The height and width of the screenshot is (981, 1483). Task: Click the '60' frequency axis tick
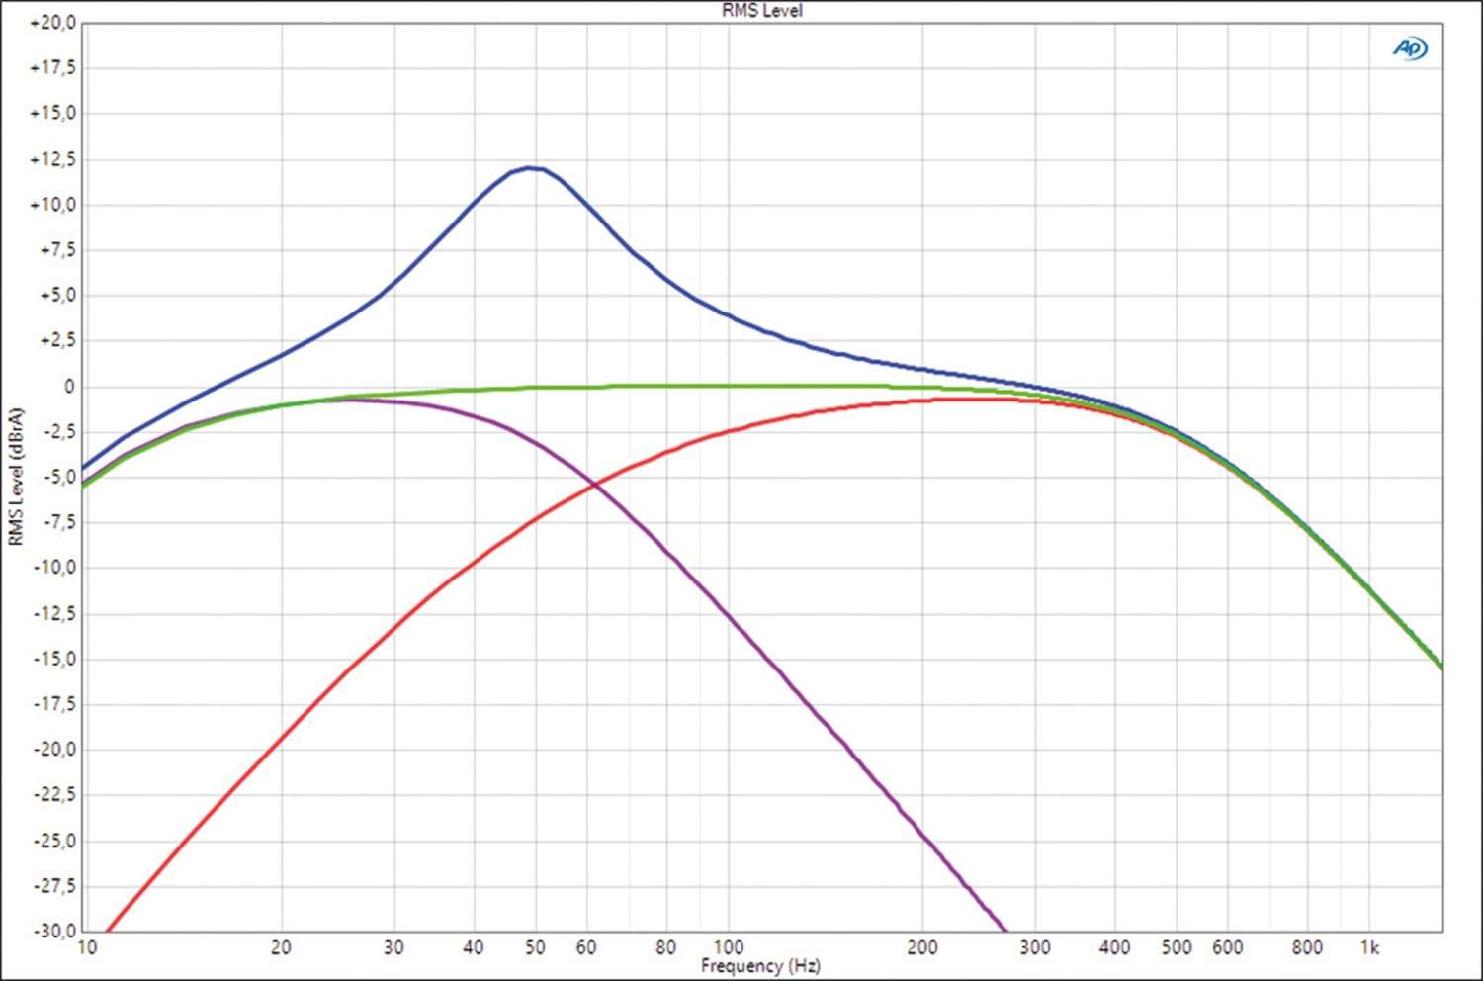coord(586,947)
